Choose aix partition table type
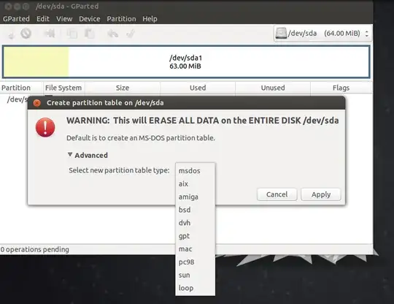 coord(195,183)
